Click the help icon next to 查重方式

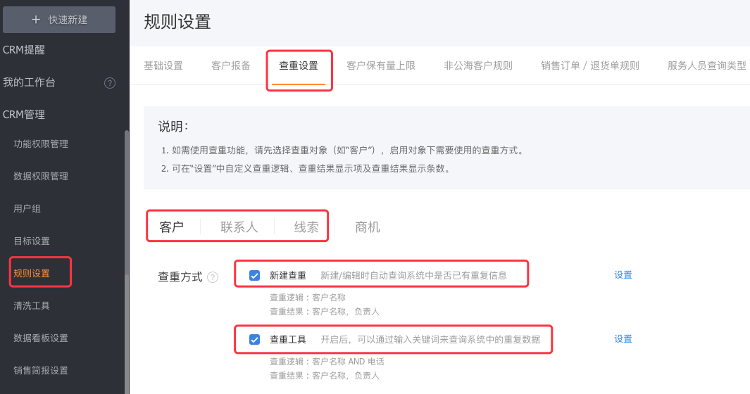click(213, 277)
